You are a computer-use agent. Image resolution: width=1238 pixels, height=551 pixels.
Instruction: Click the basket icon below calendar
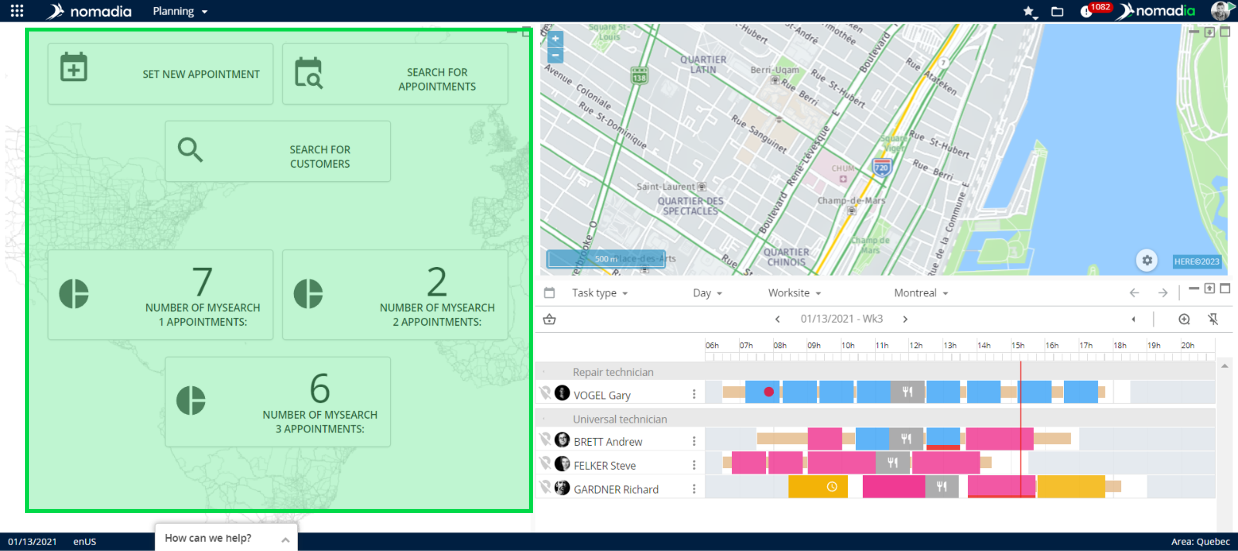pos(549,320)
